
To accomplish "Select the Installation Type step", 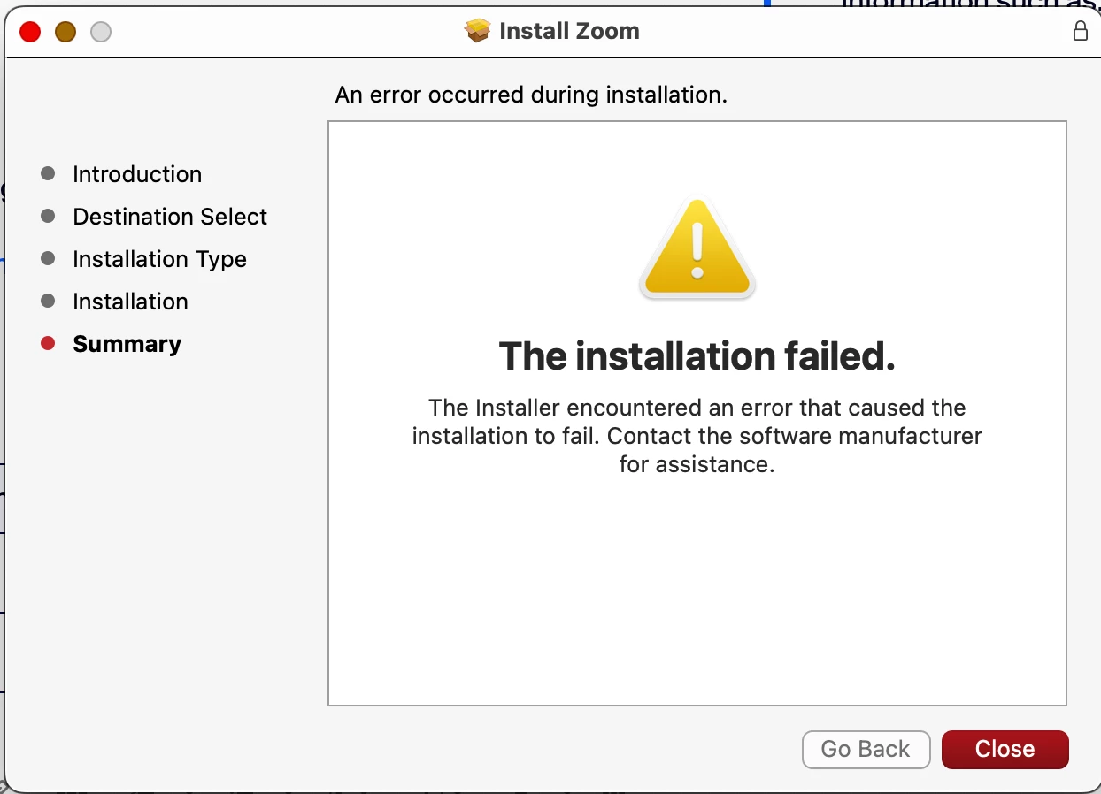I will click(159, 259).
